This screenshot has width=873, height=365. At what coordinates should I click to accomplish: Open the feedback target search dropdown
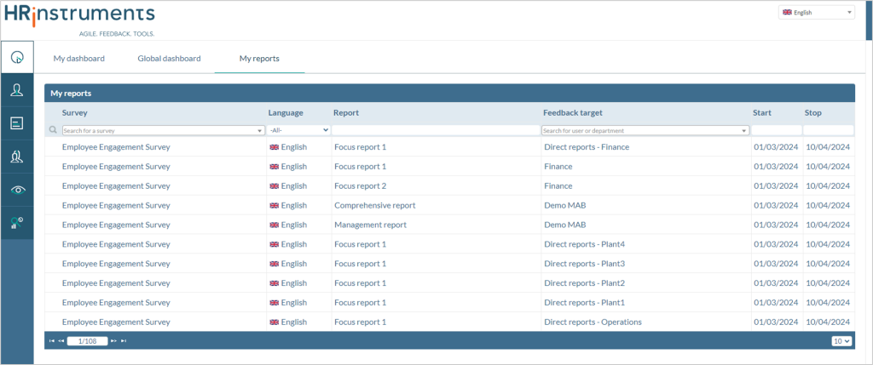click(645, 130)
